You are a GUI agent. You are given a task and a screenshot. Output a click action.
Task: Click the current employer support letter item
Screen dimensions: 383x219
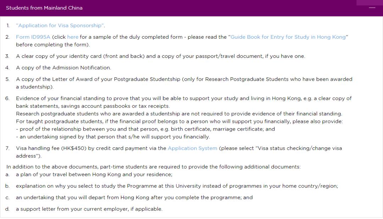pos(89,209)
